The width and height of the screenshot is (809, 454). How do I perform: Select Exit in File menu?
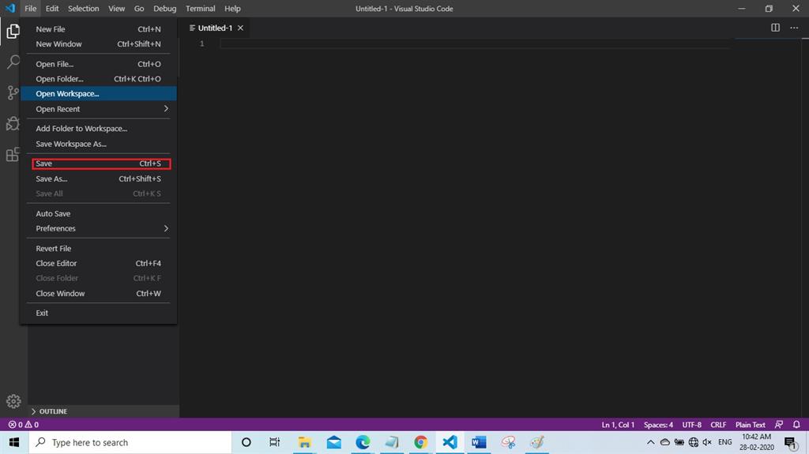(99, 313)
